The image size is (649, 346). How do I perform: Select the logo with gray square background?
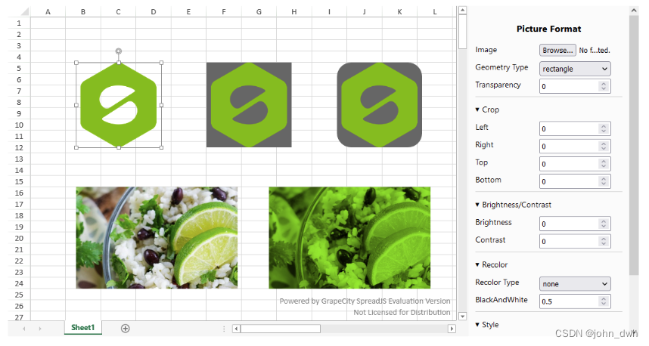click(x=249, y=105)
